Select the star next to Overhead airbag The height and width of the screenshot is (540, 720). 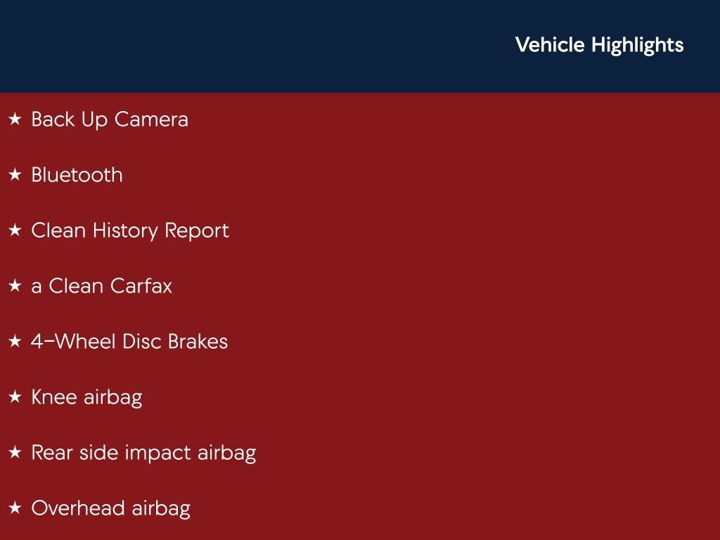tap(15, 508)
